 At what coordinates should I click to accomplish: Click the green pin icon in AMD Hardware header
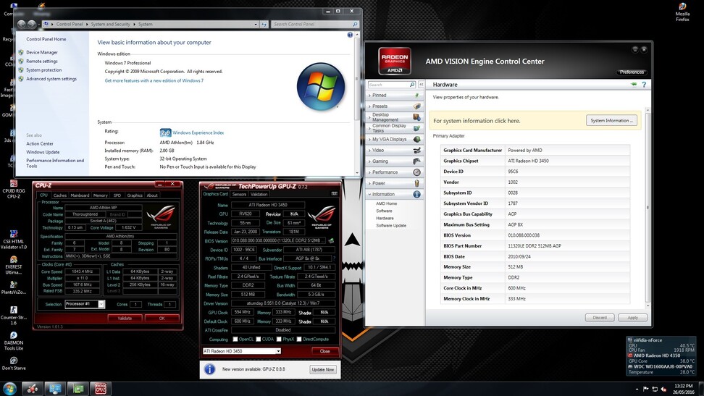pos(634,85)
